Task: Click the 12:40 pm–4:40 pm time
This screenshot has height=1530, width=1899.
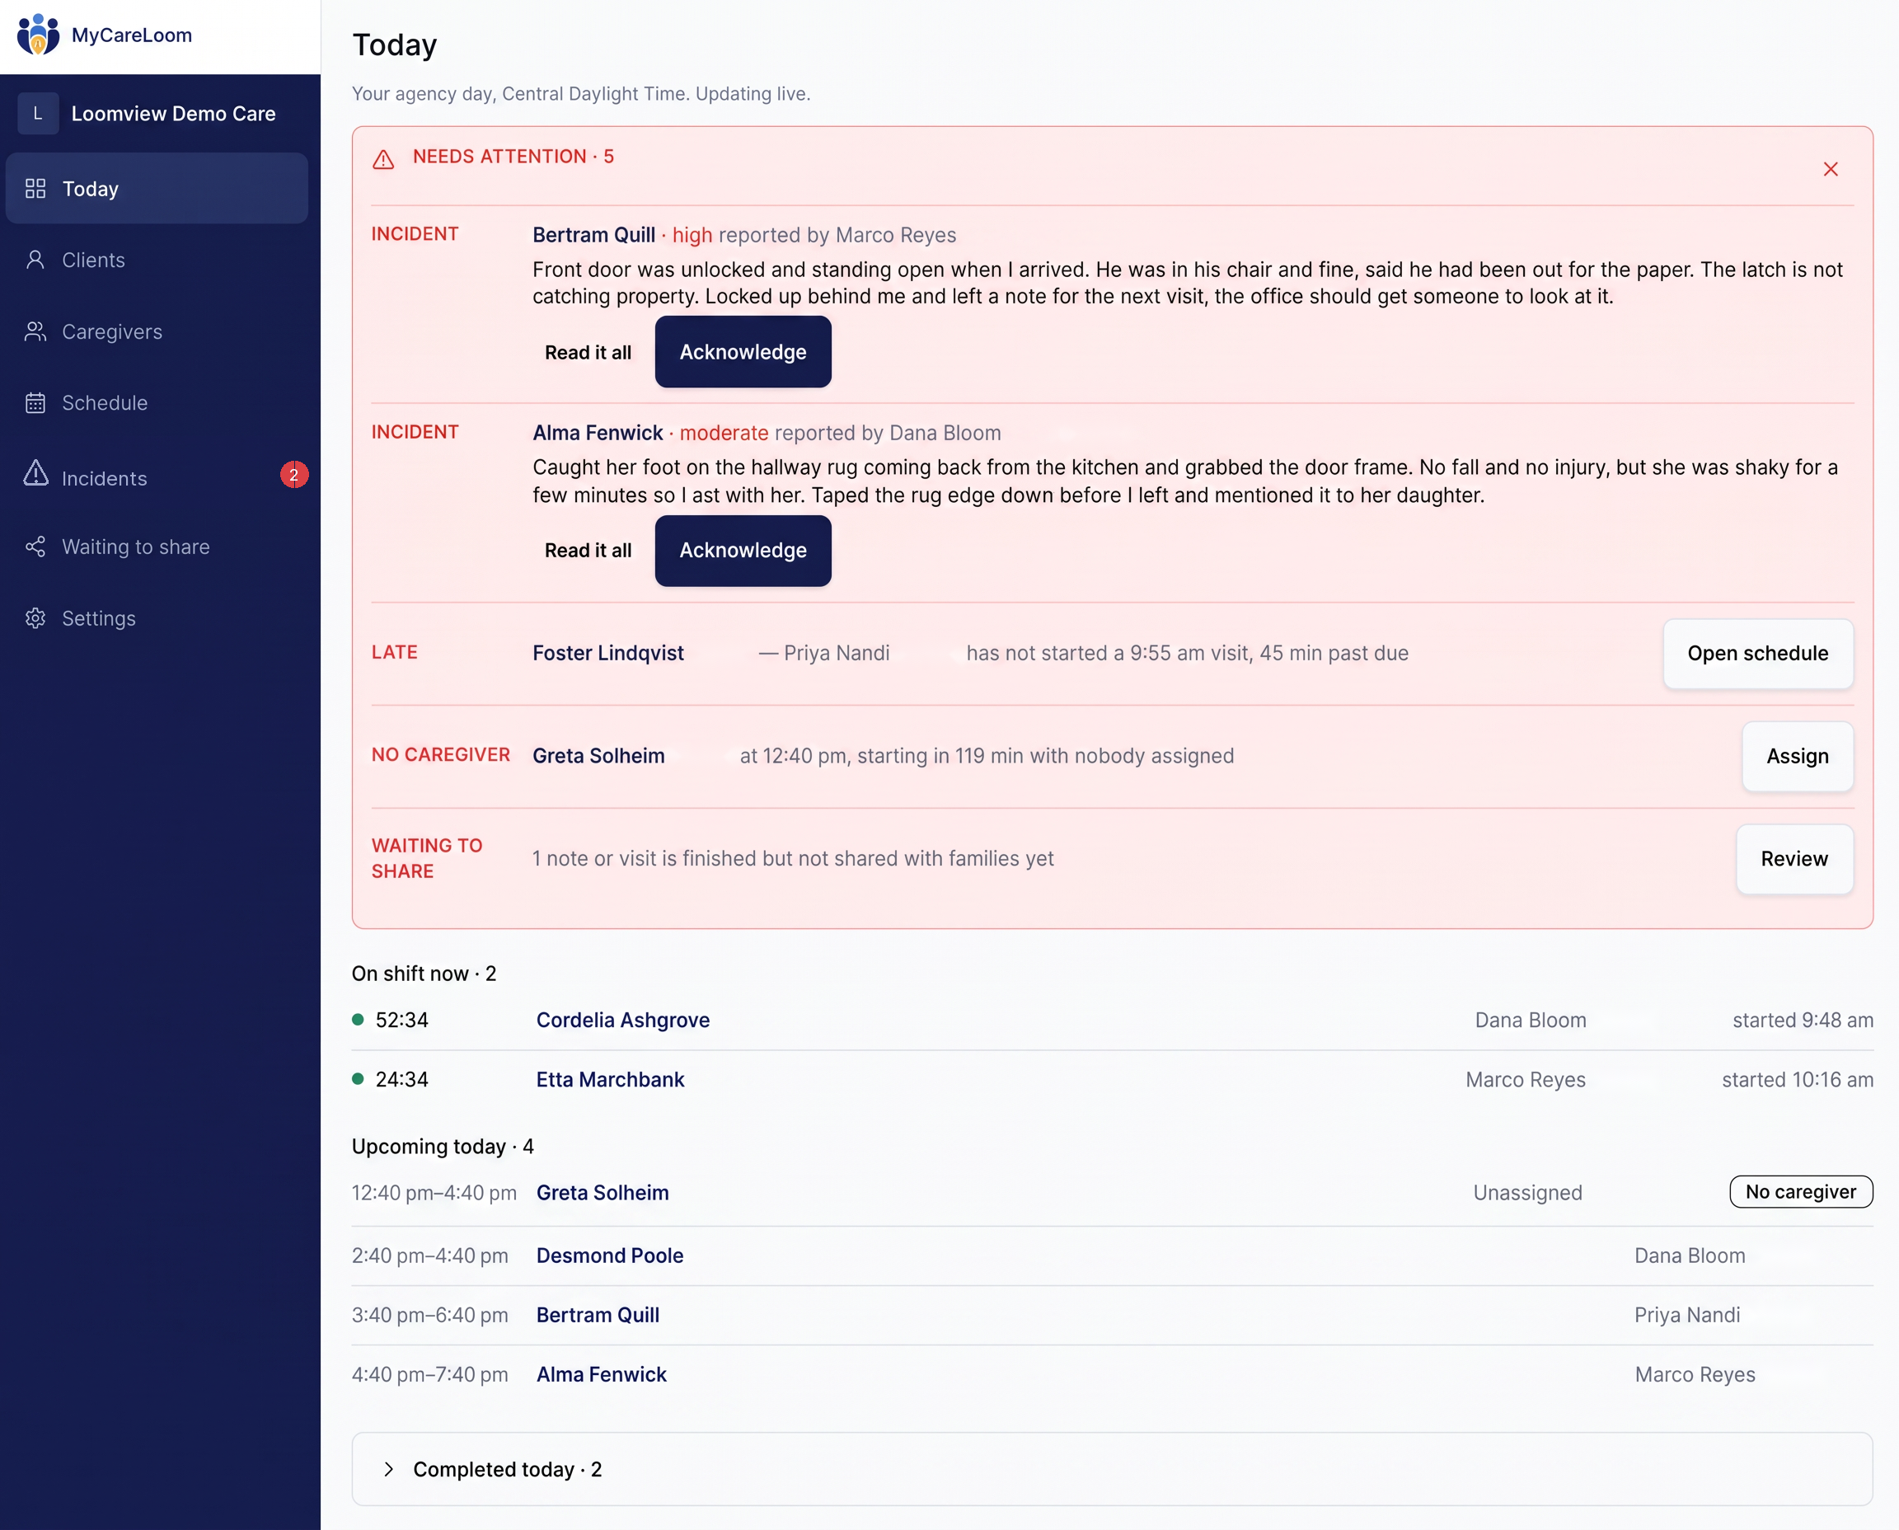Action: (x=434, y=1193)
